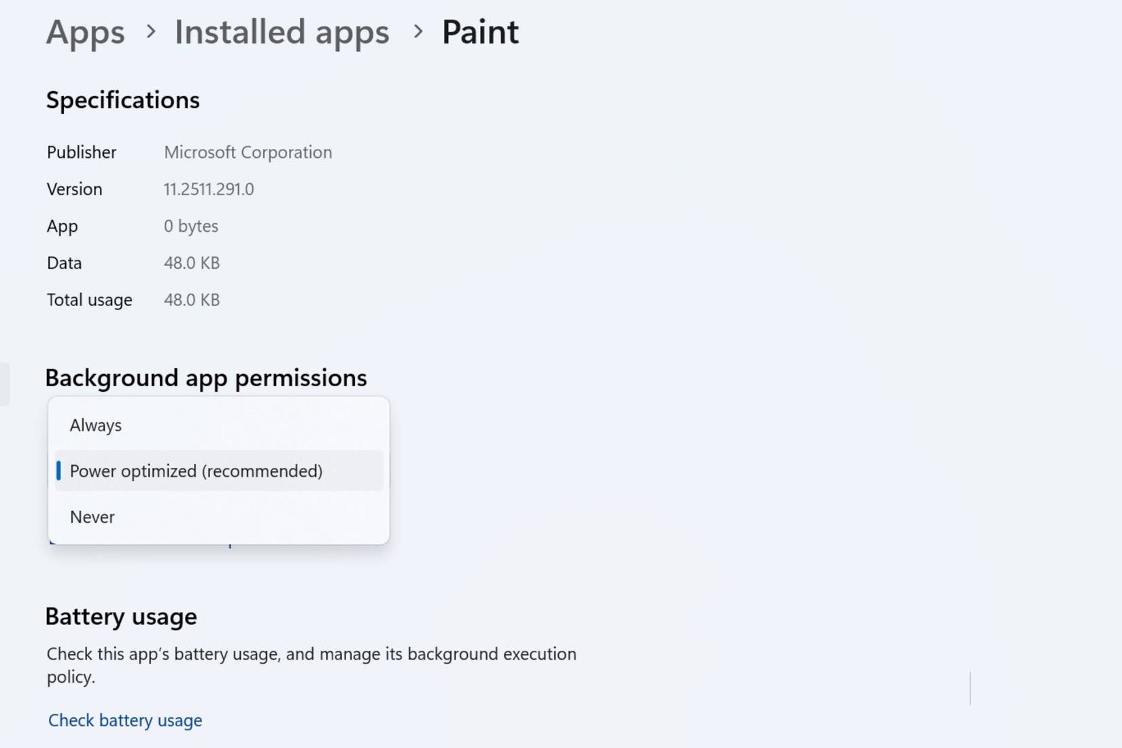Open the Check battery usage link

click(x=124, y=720)
